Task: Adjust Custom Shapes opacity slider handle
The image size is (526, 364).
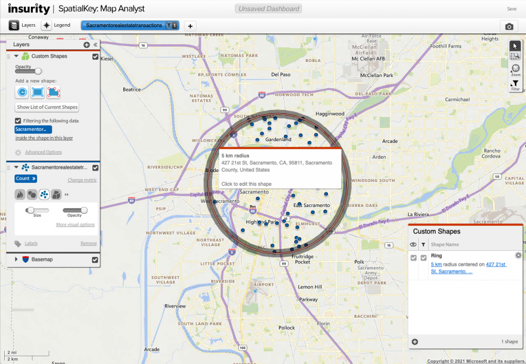Action: [x=38, y=71]
